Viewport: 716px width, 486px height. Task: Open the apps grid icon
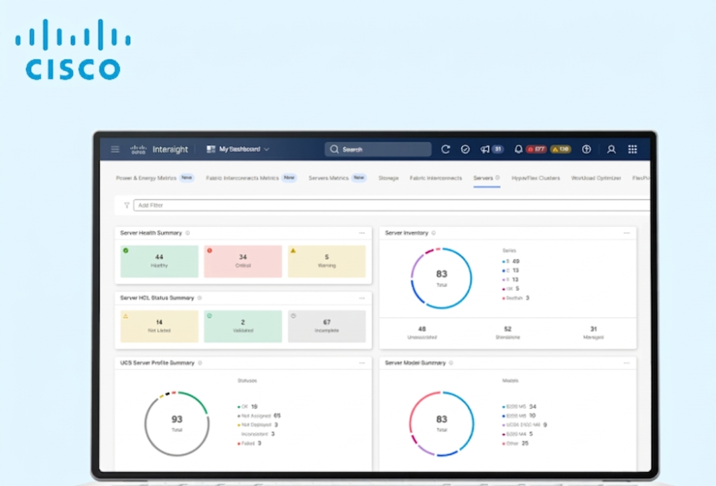coord(632,149)
